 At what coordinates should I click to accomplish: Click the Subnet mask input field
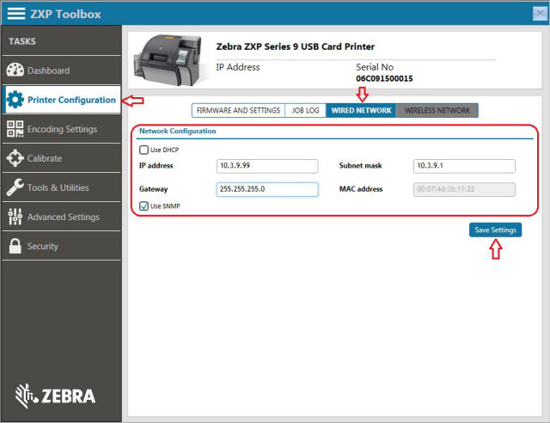point(464,166)
